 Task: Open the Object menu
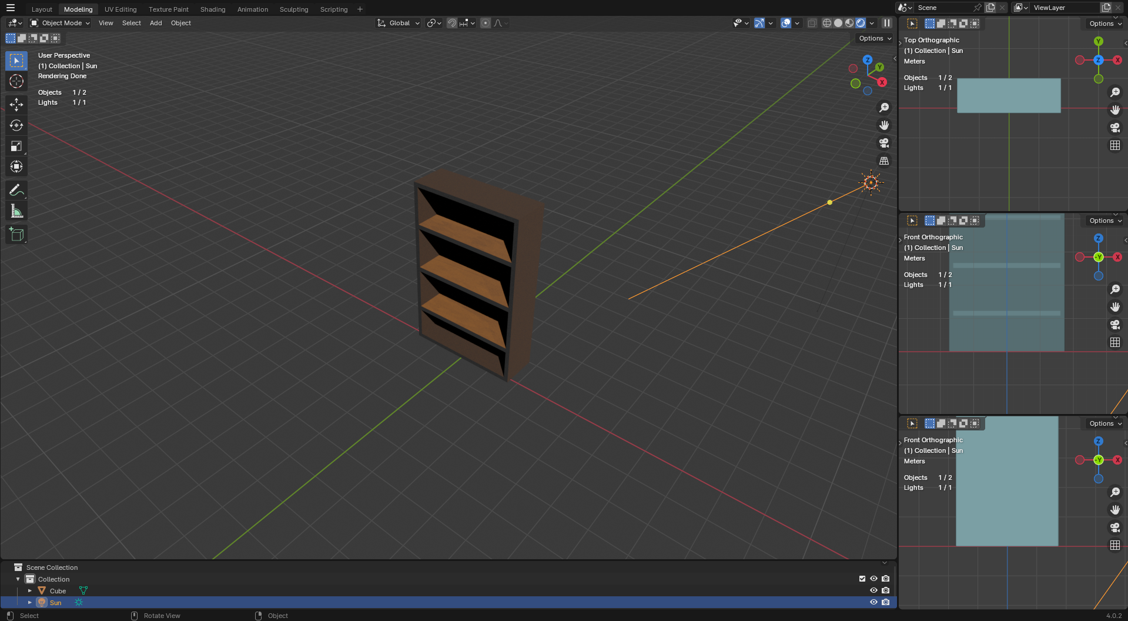coord(181,23)
